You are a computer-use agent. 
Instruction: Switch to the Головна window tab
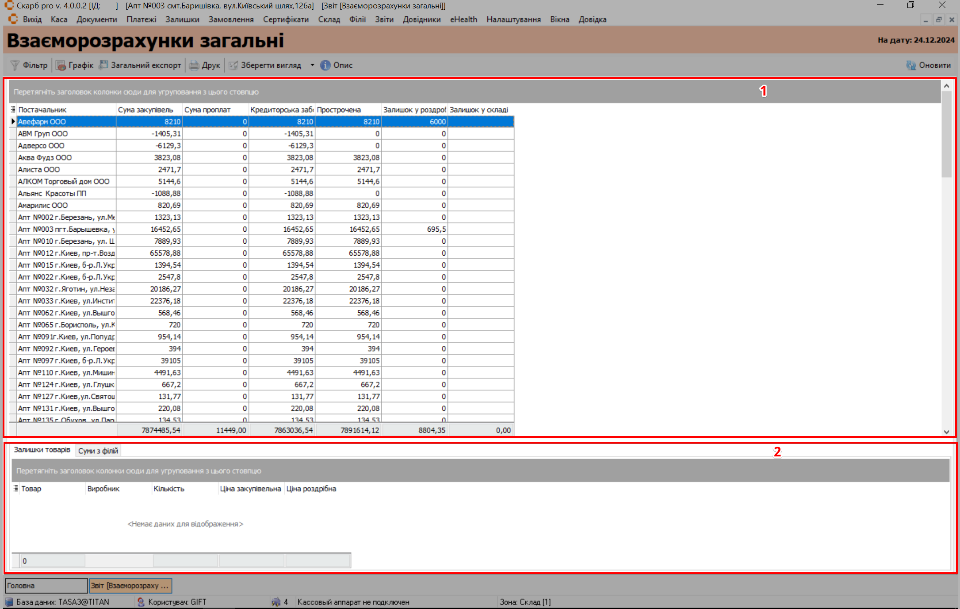pyautogui.click(x=46, y=586)
